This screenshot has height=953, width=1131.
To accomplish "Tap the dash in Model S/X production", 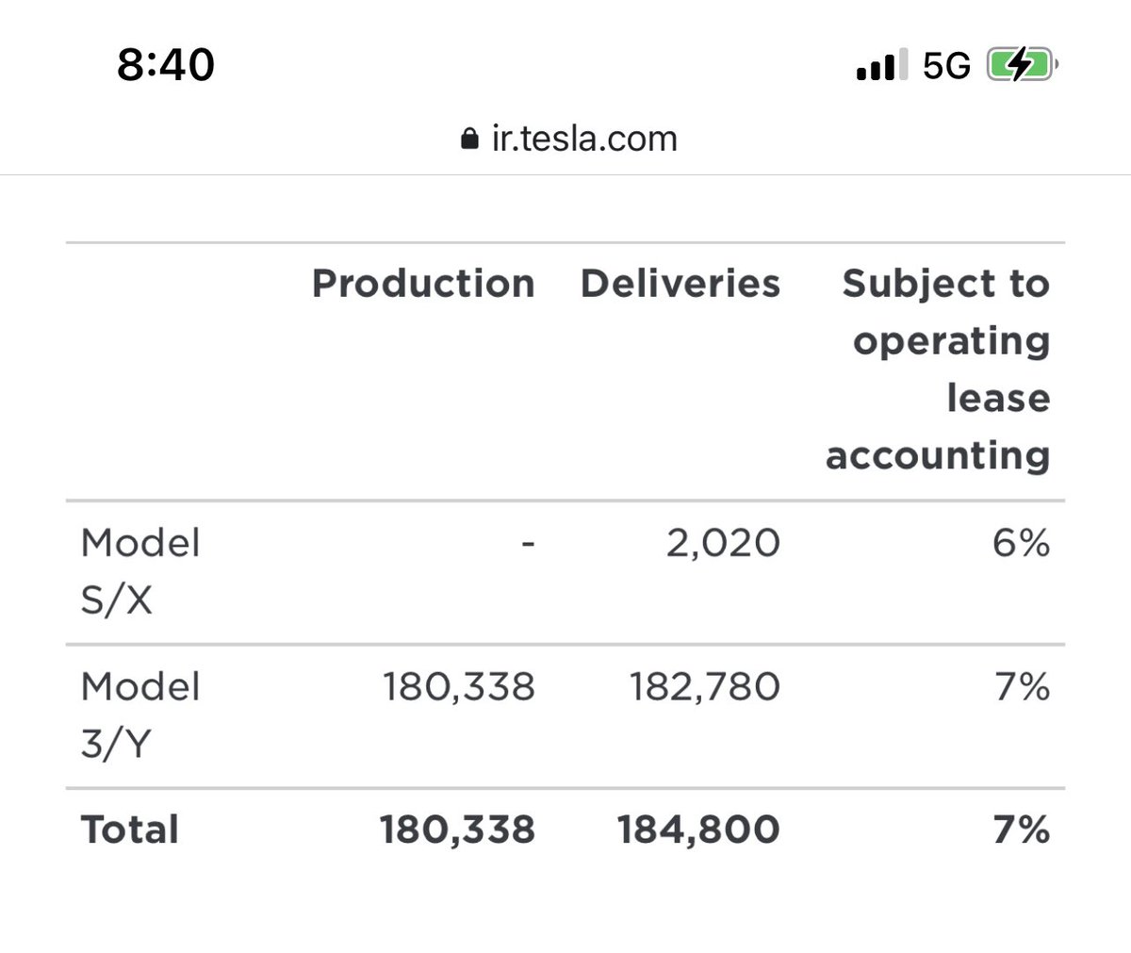I will pyautogui.click(x=528, y=543).
